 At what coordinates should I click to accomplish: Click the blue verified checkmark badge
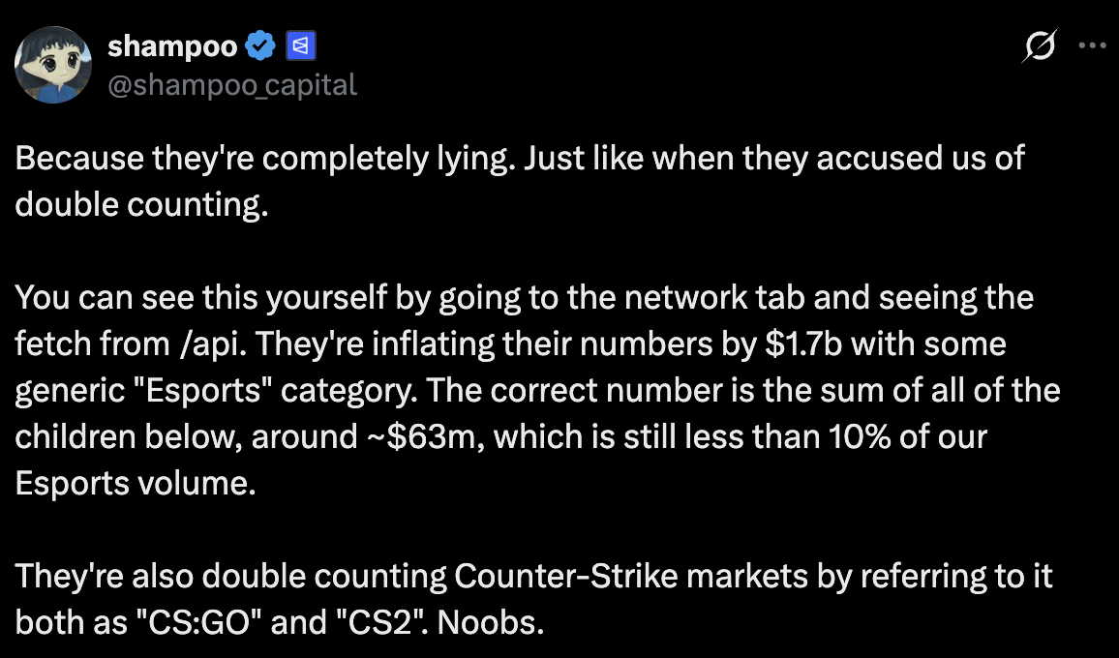(261, 45)
